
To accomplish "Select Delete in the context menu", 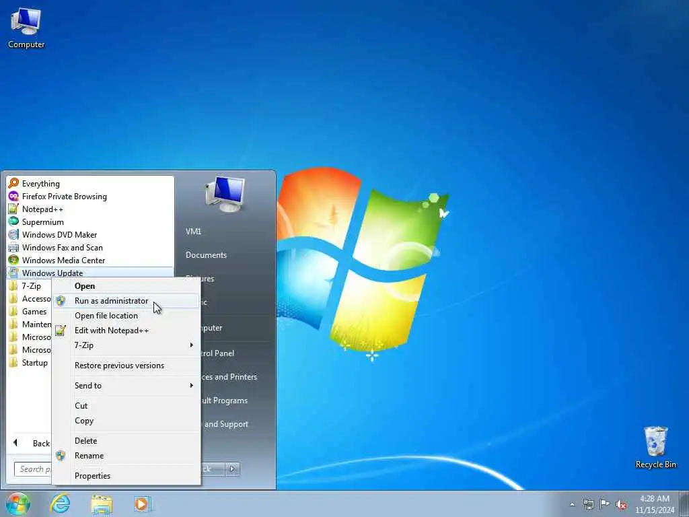I will point(126,440).
